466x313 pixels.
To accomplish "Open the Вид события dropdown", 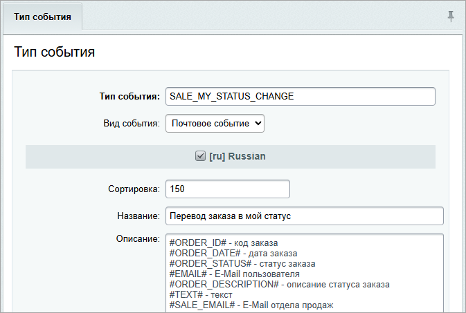I will 215,123.
